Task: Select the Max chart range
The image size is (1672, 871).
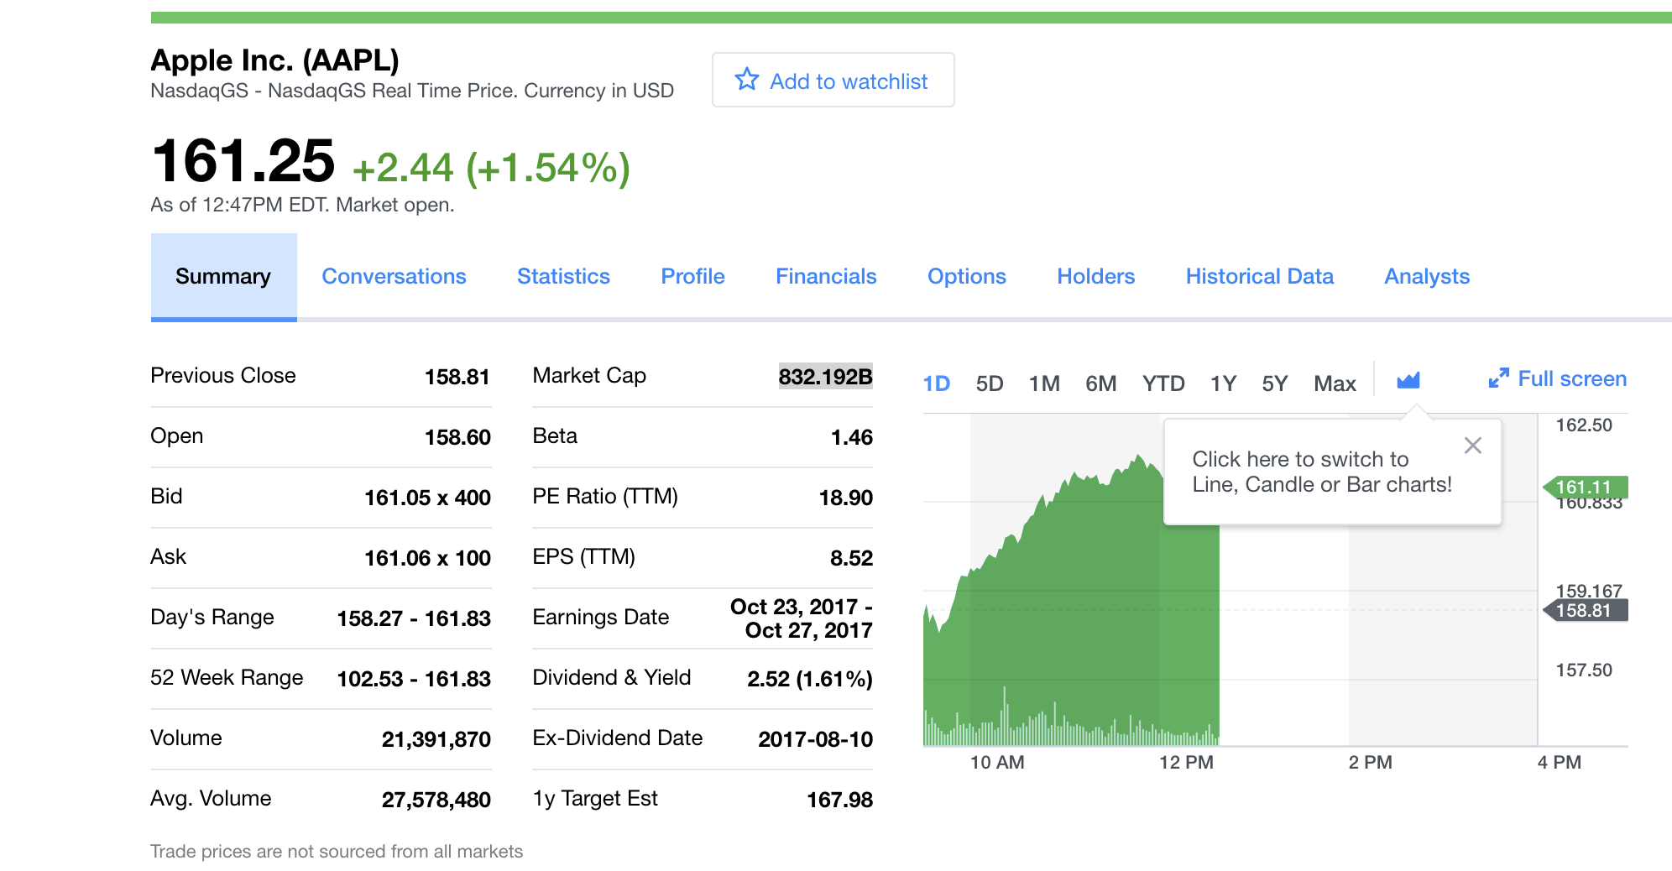Action: tap(1335, 383)
